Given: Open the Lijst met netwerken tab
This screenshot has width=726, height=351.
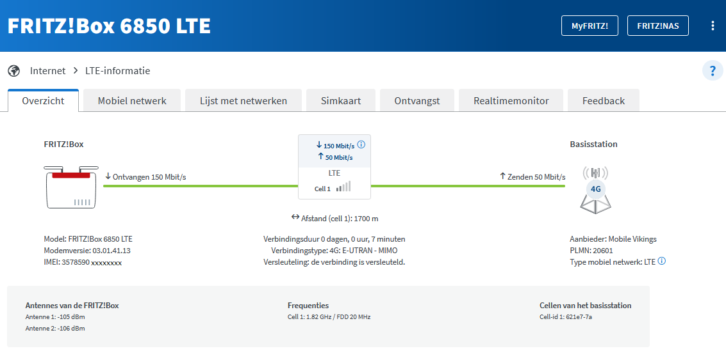Looking at the screenshot, I should click(x=243, y=100).
